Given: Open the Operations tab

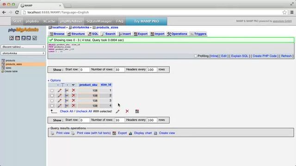Looking at the screenshot, I should [177, 34].
